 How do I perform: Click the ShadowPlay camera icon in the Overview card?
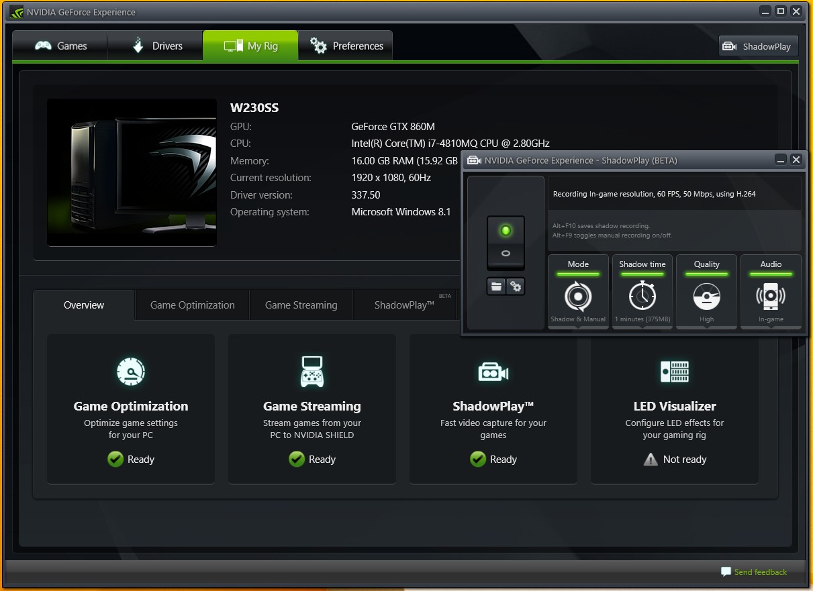493,372
